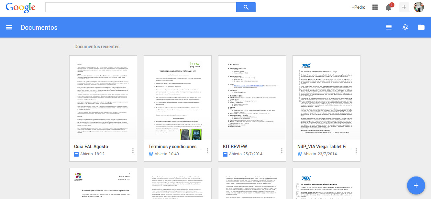Open the notifications bell
Viewport: 431px width, 199px height.
(389, 7)
